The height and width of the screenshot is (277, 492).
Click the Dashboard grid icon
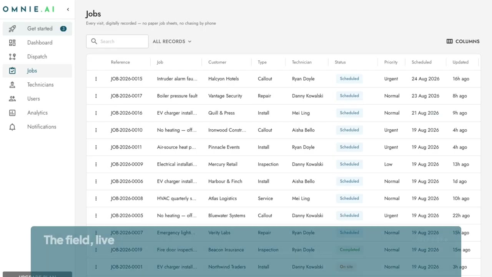[12, 43]
